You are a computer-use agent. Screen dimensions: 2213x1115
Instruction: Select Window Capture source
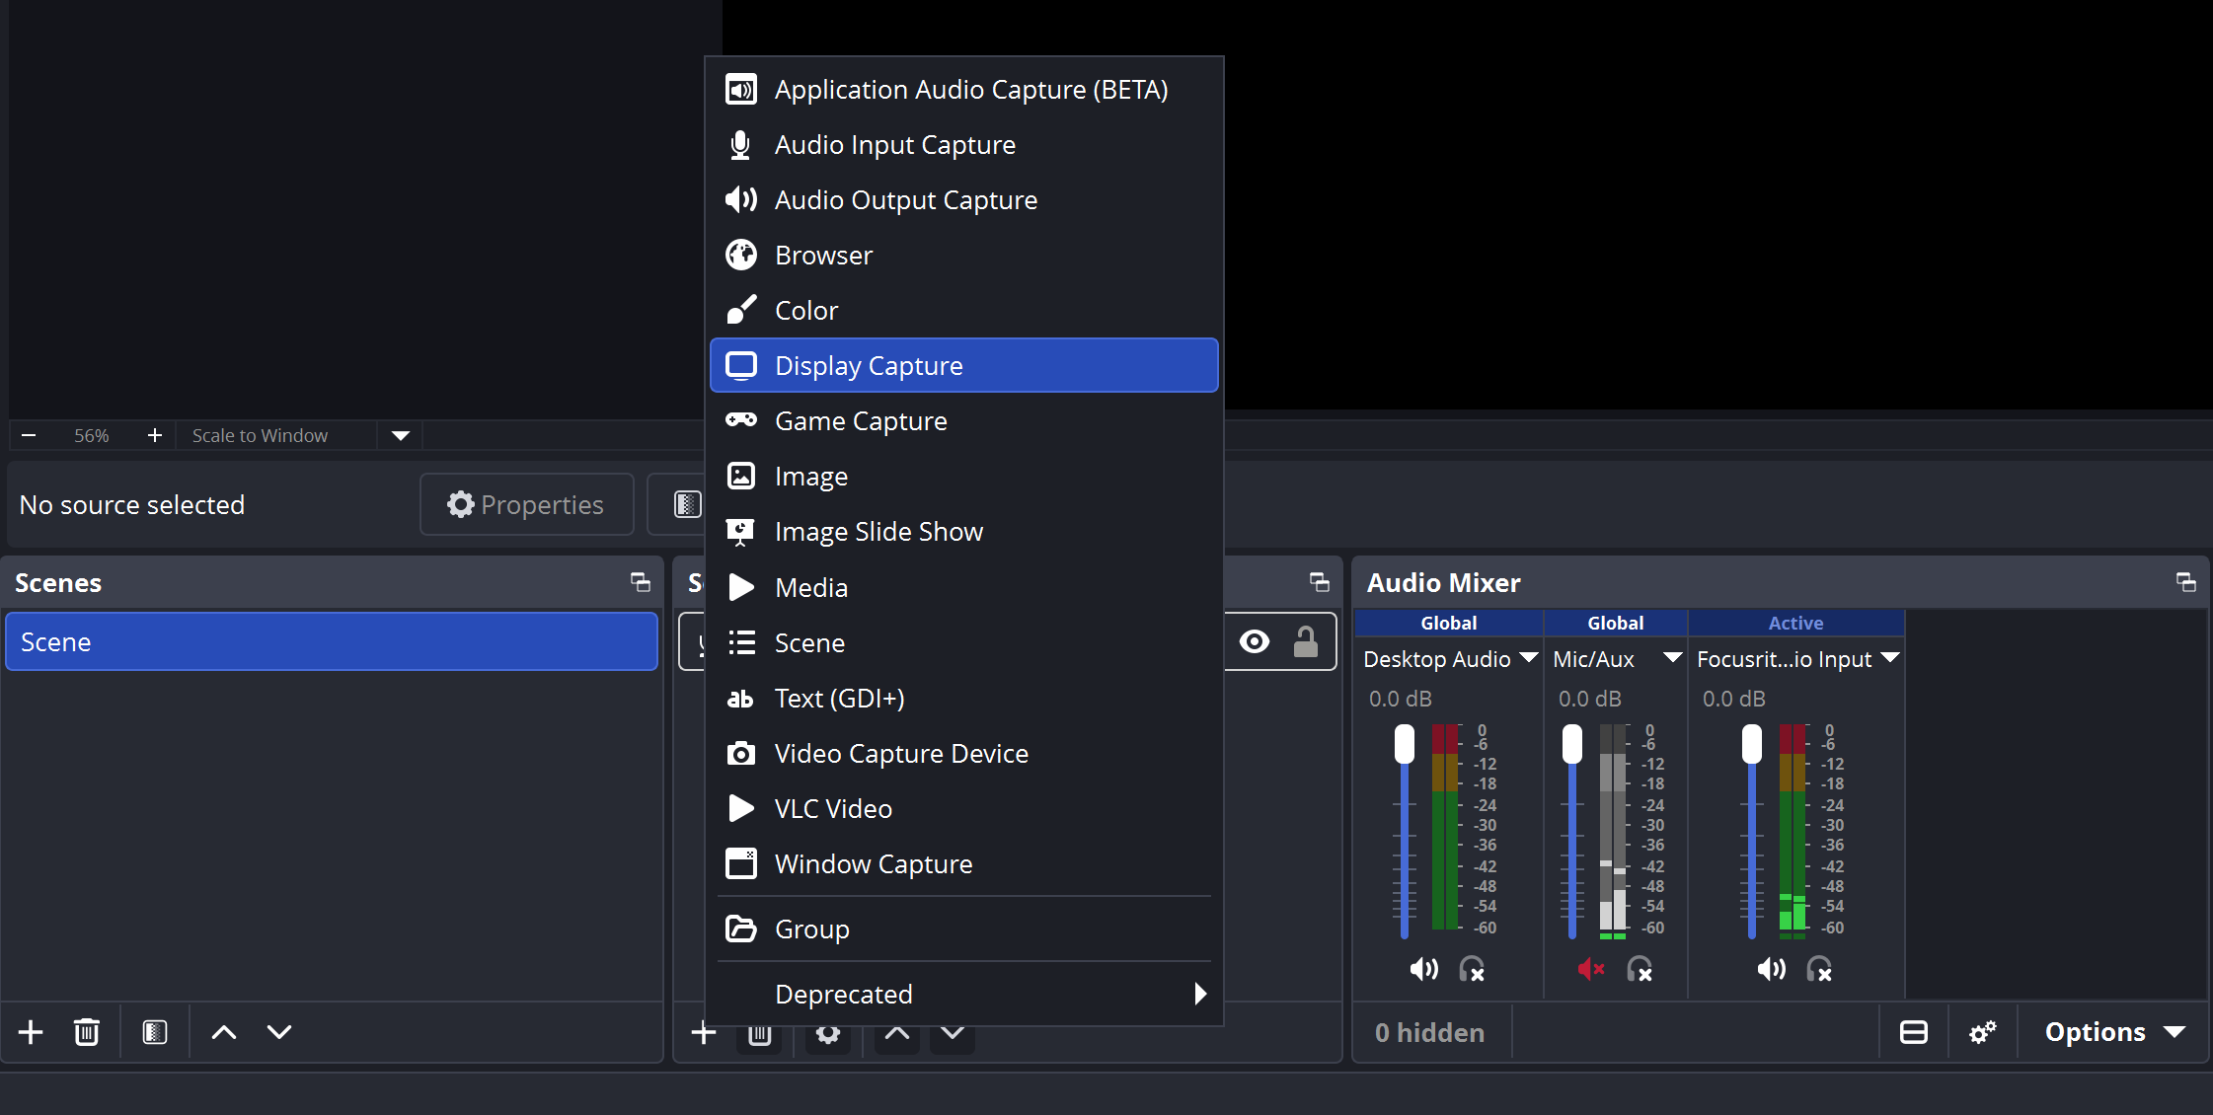point(963,864)
